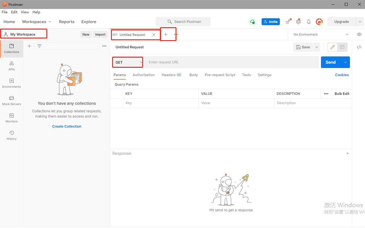365x228 pixels.
Task: Open a new request tab with the plus
Action: (166, 34)
